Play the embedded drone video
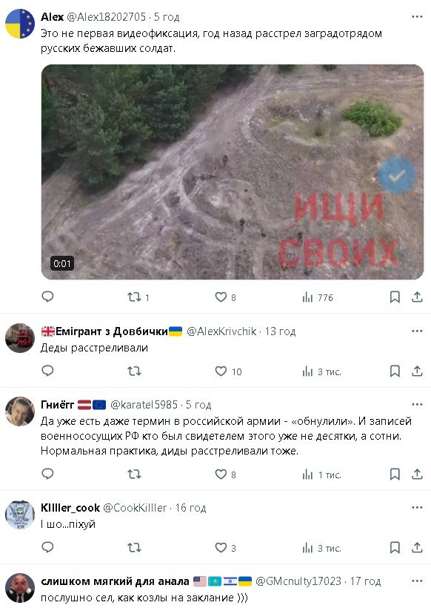This screenshot has width=431, height=608. pos(233,172)
